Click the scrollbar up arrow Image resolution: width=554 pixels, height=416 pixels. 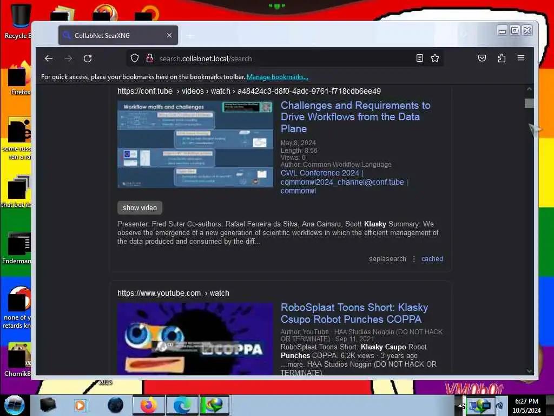[529, 89]
